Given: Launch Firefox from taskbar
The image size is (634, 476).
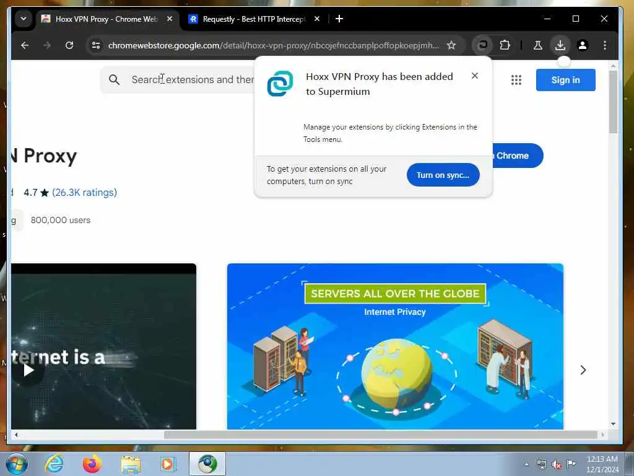Looking at the screenshot, I should point(92,464).
